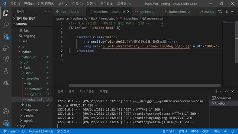The width and height of the screenshot is (238, 134).
Task: Open Run and Debug view
Action: (6, 48)
